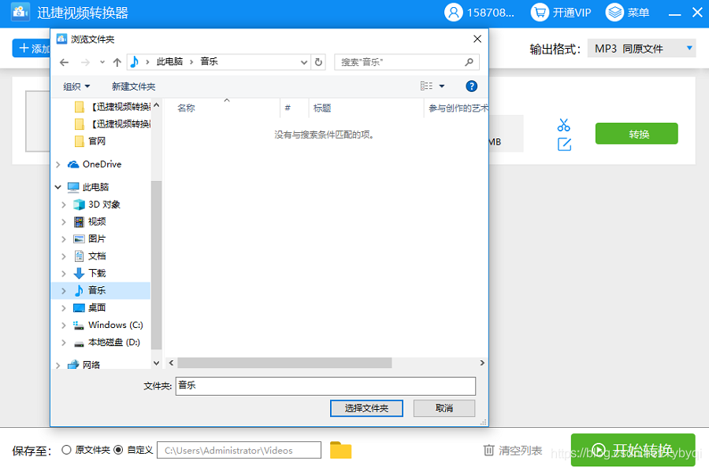Click the edit pencil icon below scissors
The width and height of the screenshot is (709, 468).
[564, 145]
